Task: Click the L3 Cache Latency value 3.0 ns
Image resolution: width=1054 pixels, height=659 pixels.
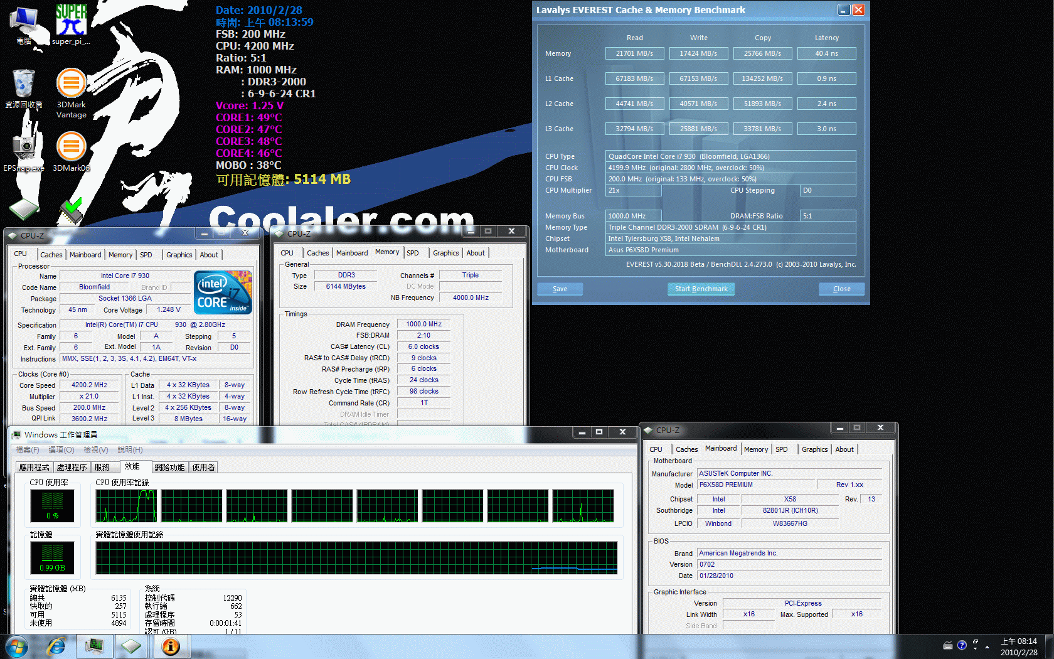Action: [x=826, y=129]
